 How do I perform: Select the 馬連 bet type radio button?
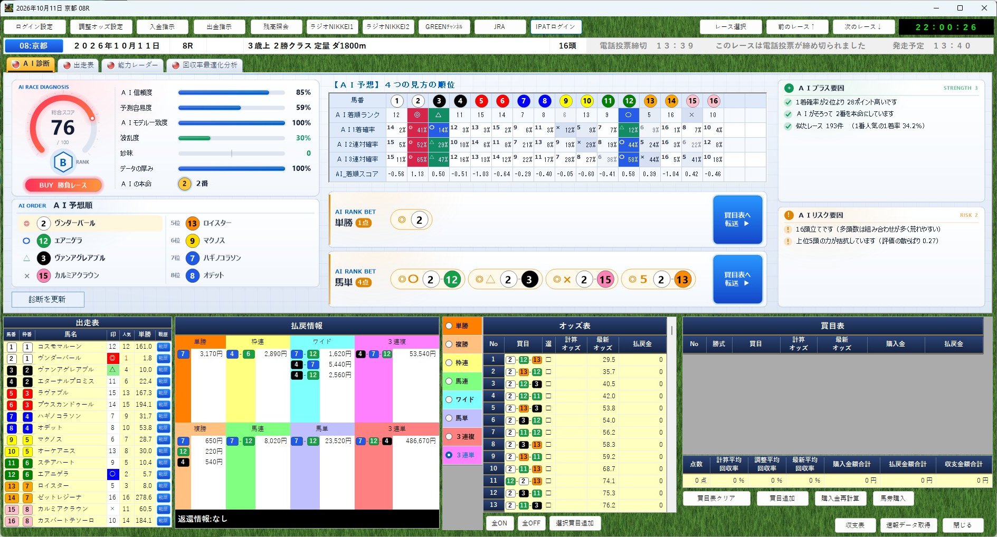click(449, 381)
